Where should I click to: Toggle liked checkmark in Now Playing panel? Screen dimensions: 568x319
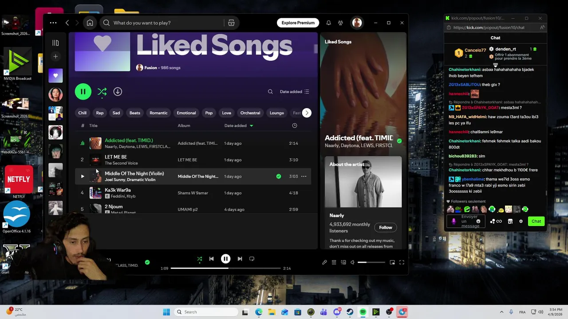pyautogui.click(x=399, y=141)
